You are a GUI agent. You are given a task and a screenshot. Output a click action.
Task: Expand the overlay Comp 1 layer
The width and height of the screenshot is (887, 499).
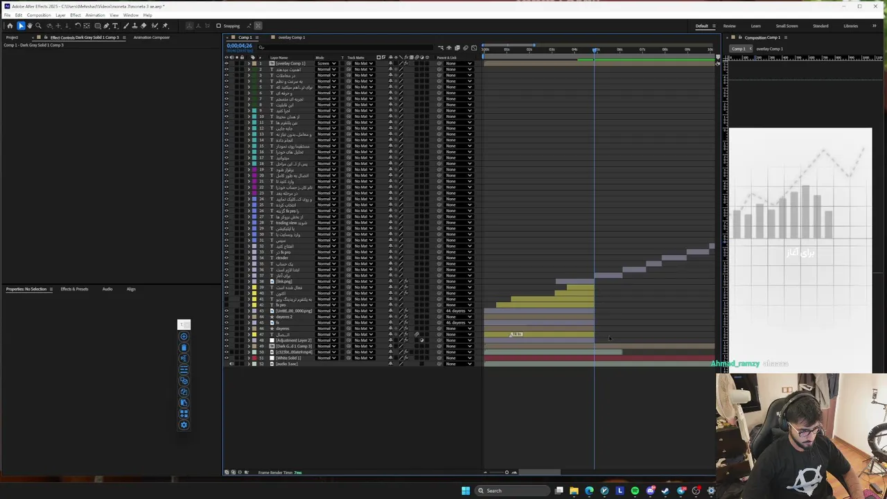[x=249, y=63]
